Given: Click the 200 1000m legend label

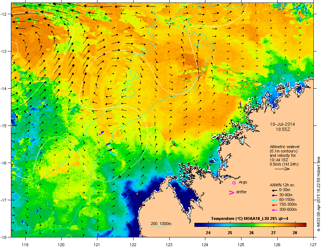Looking at the screenshot, I should (x=161, y=224).
